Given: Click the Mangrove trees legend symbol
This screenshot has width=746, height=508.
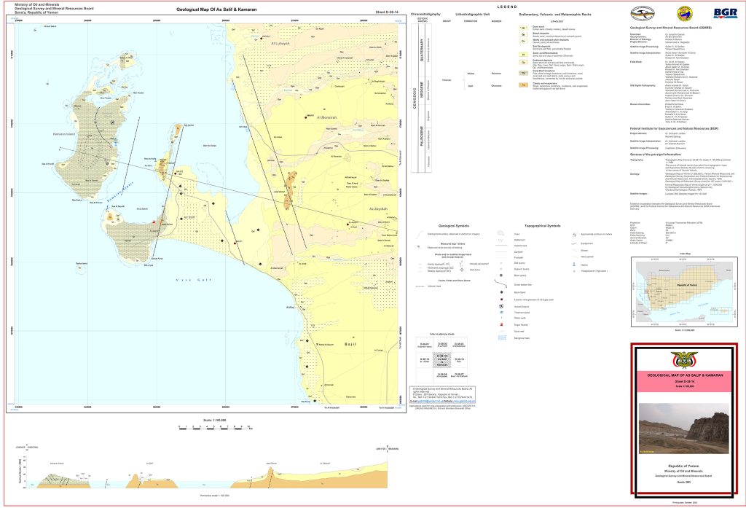Looking at the screenshot, I should [x=503, y=339].
